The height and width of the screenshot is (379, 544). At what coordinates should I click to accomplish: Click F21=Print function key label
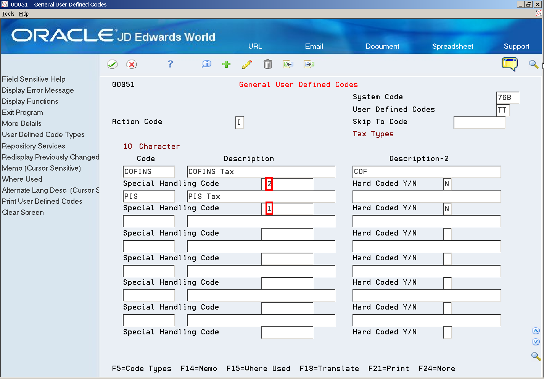[x=389, y=369]
